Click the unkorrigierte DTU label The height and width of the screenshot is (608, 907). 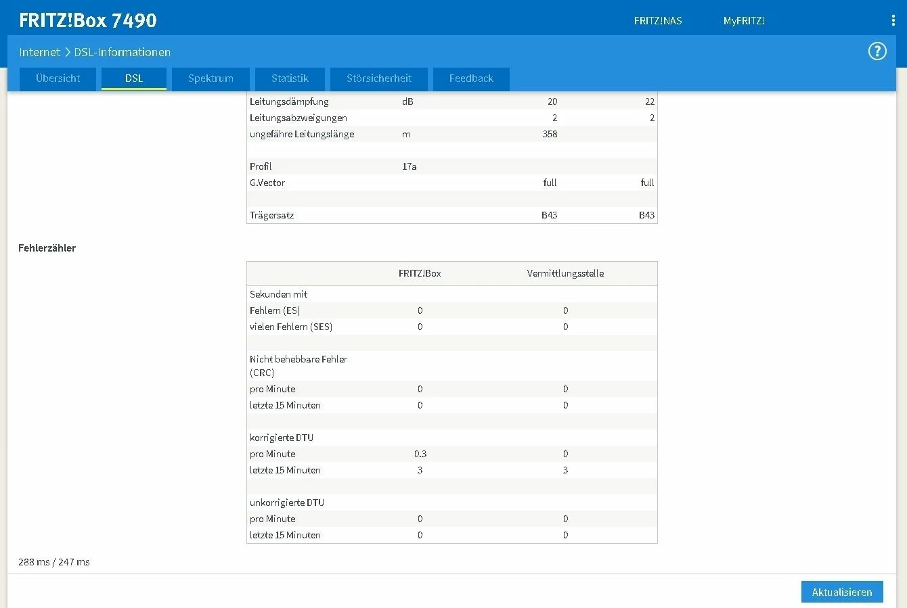(287, 502)
